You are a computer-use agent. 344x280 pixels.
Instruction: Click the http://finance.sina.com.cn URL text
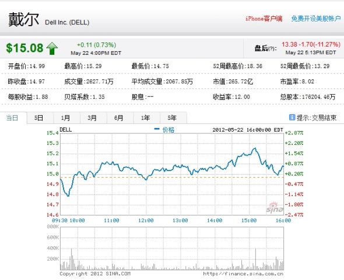point(243,274)
